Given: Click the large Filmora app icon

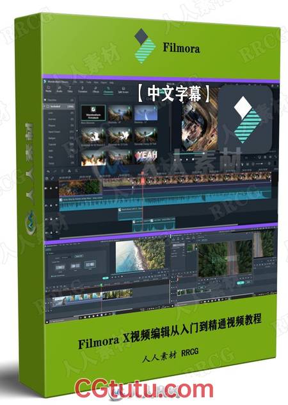Looking at the screenshot, I should click(x=244, y=119).
